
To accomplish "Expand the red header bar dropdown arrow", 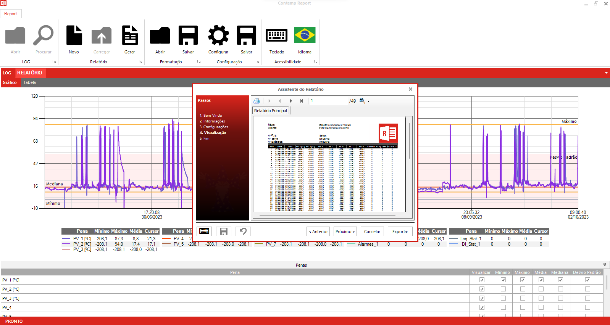I will (x=606, y=72).
